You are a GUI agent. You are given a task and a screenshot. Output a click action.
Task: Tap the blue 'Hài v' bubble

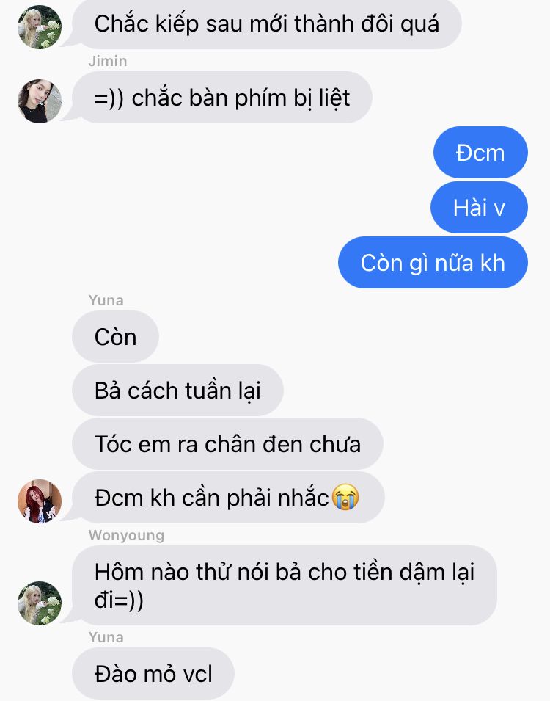click(479, 208)
